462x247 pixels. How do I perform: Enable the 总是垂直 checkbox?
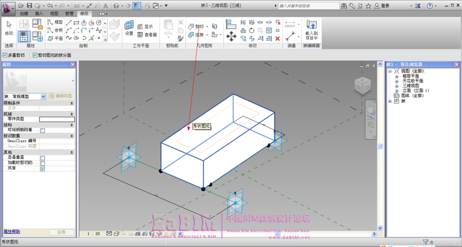[43, 157]
